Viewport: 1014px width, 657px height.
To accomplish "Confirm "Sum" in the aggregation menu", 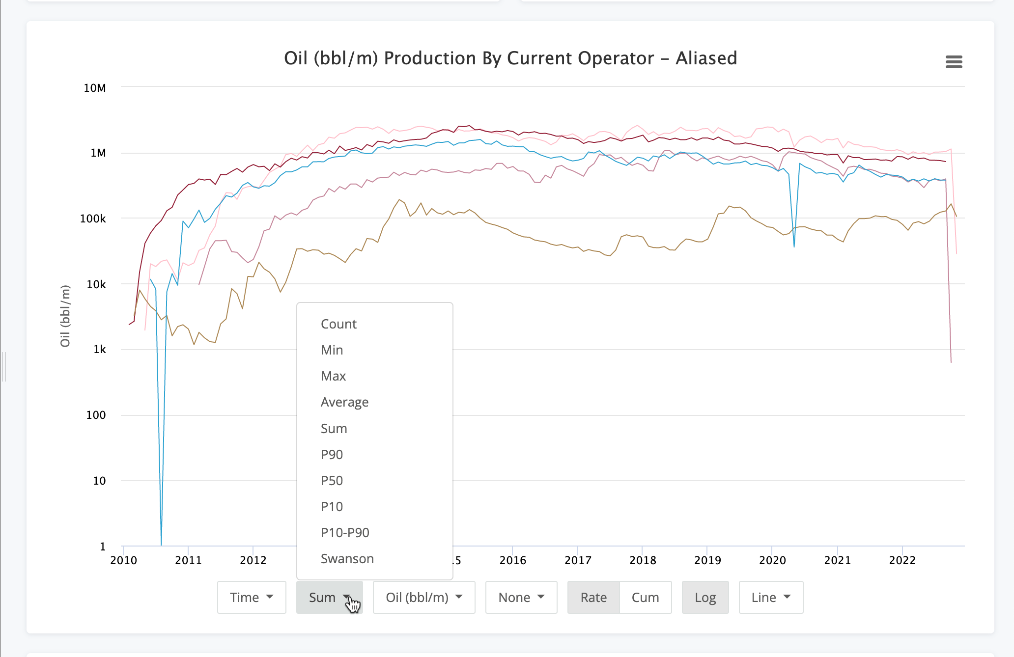I will coord(334,428).
